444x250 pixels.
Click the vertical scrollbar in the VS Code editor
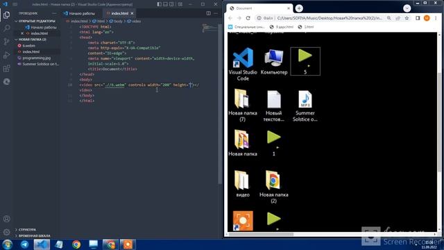click(x=220, y=104)
